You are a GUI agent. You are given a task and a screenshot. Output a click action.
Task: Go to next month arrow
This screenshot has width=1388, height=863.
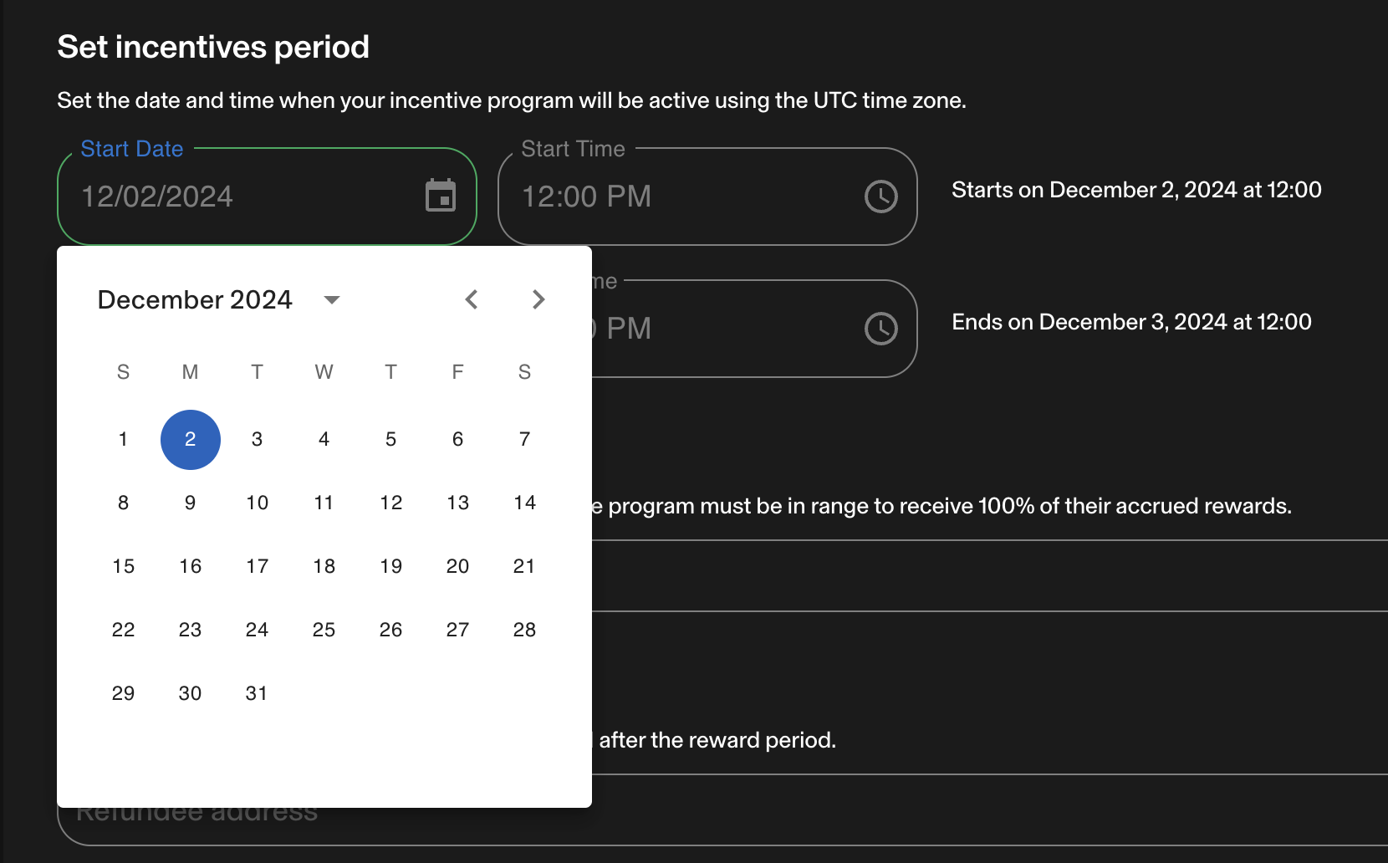(x=538, y=299)
